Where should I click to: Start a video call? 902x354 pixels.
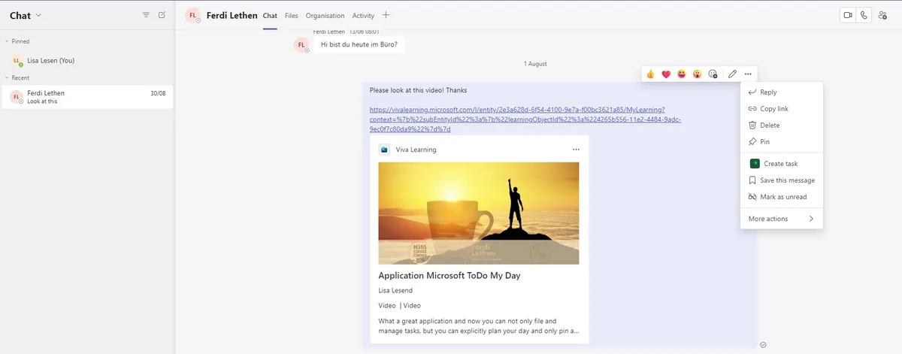click(x=848, y=15)
